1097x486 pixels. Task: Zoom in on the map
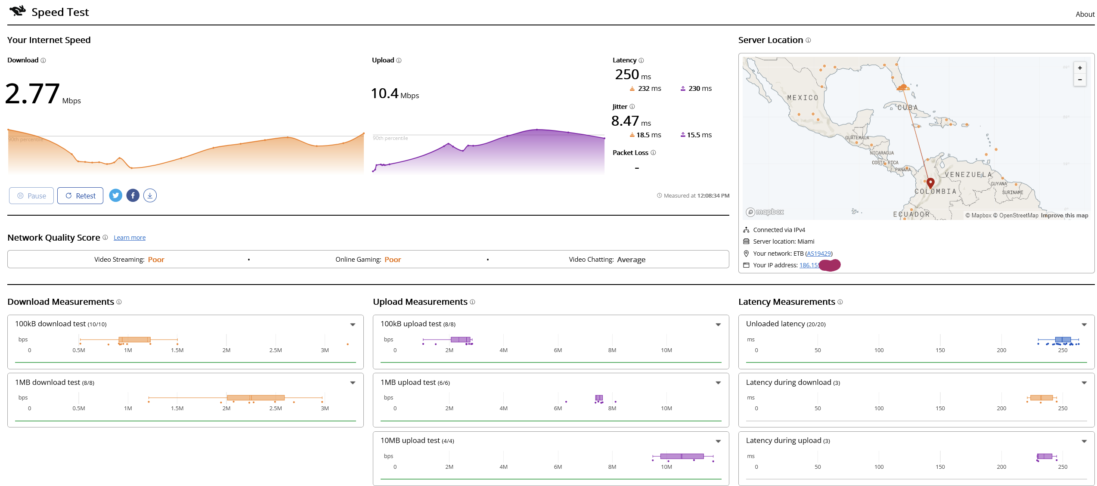tap(1080, 68)
